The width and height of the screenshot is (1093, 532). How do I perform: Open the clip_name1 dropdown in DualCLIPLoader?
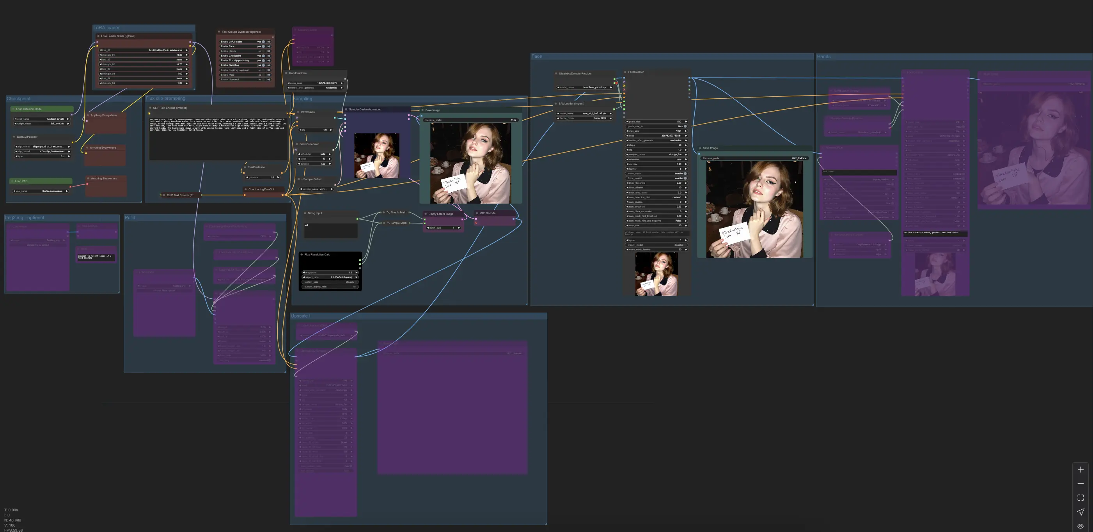43,146
